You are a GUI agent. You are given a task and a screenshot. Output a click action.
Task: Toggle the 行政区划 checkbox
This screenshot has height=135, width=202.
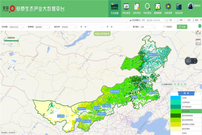tap(164, 27)
